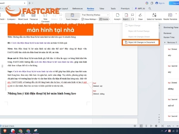Click the 92% zoom level
This screenshot has width=179, height=134.
[169, 126]
